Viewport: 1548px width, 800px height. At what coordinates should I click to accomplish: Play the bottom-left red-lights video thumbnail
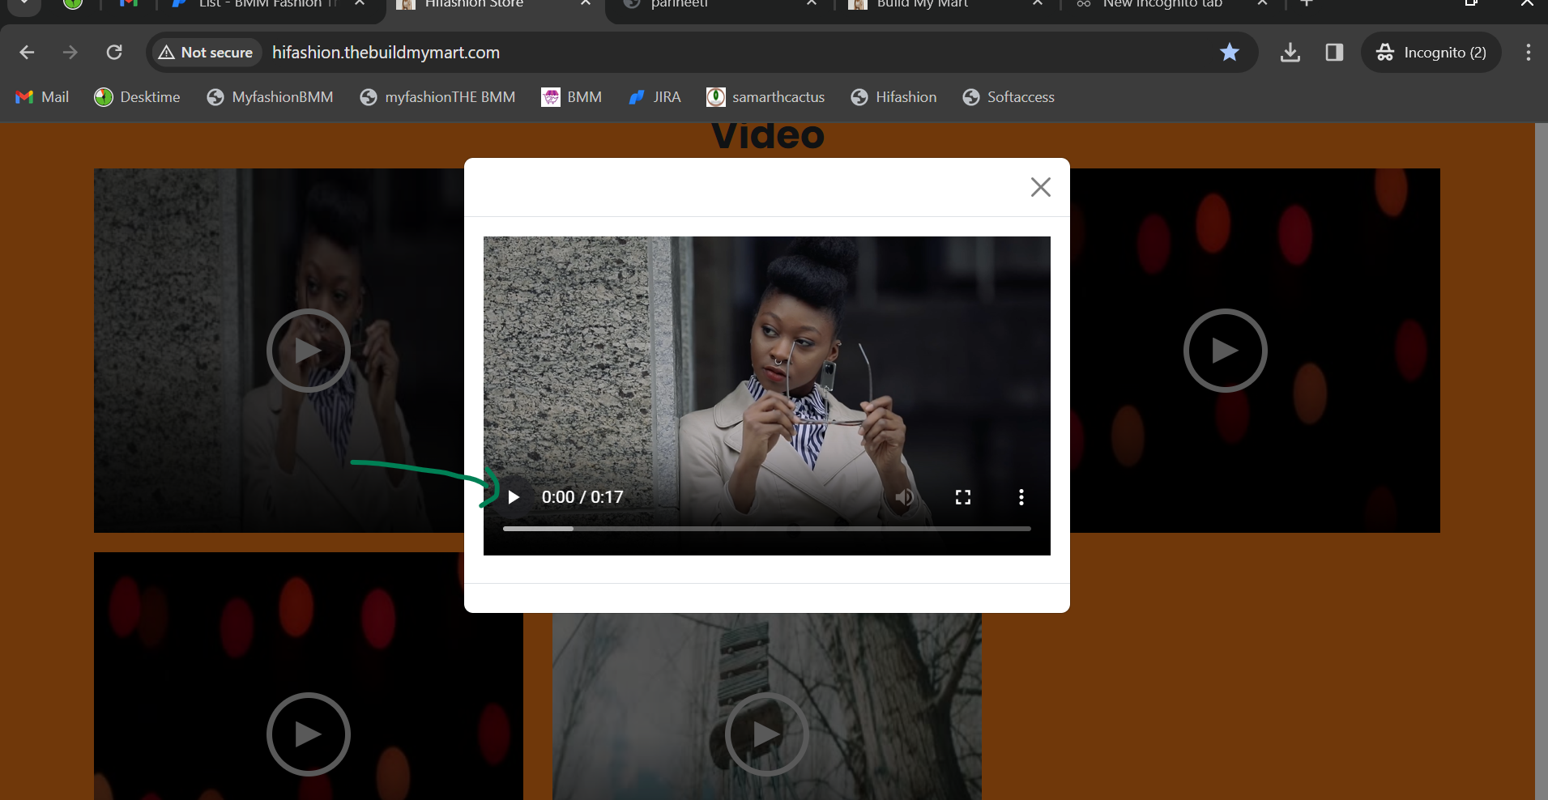(x=308, y=734)
